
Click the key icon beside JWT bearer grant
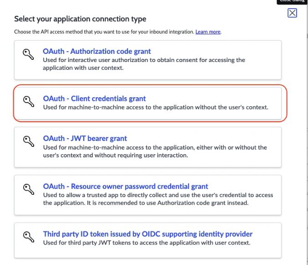pyautogui.click(x=28, y=140)
